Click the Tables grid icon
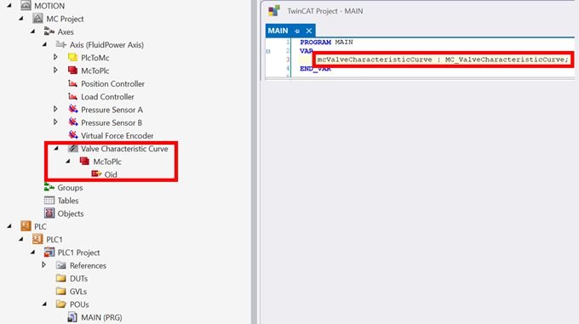 point(49,201)
